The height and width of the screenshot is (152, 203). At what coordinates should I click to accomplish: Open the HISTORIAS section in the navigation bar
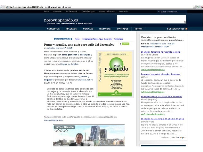point(105,29)
